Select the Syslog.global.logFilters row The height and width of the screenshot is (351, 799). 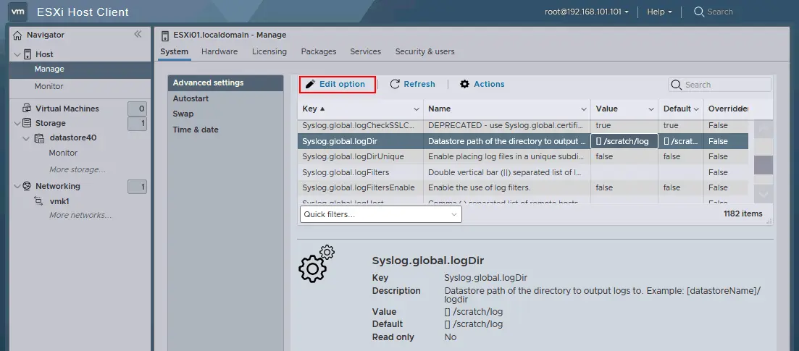click(523, 172)
